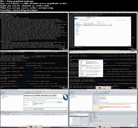Open Home tab in File Explorer ribbon
Screen dimensions: 138x128
pyautogui.click(x=79, y=19)
